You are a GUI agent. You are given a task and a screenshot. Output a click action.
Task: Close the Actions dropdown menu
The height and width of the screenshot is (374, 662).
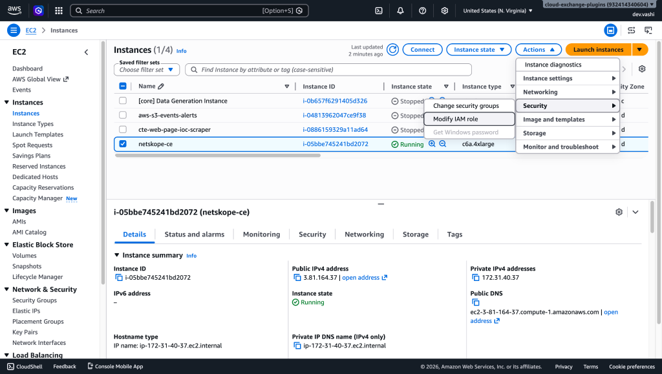pyautogui.click(x=539, y=50)
